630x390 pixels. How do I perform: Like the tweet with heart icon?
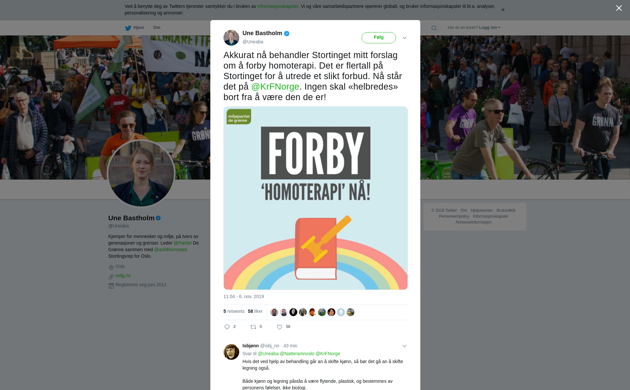coord(280,327)
